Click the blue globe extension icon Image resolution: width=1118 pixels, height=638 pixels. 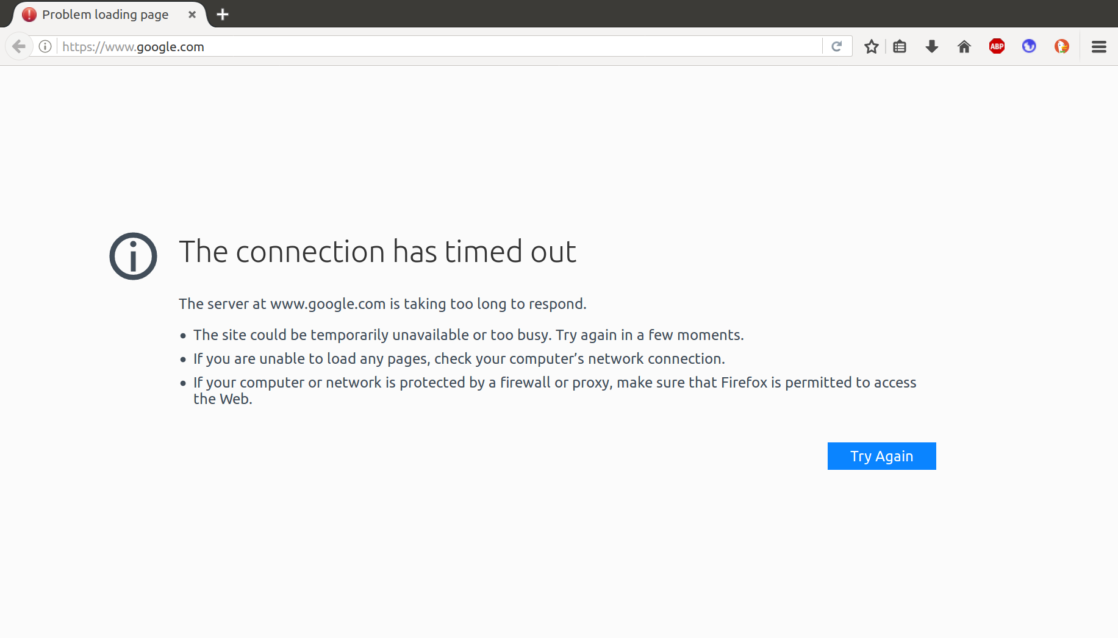1029,46
